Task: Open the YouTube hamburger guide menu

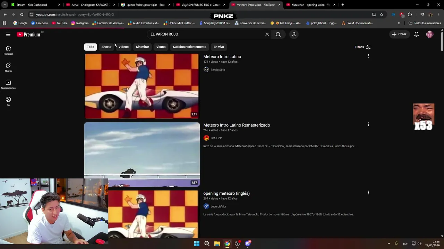Action: (8, 34)
